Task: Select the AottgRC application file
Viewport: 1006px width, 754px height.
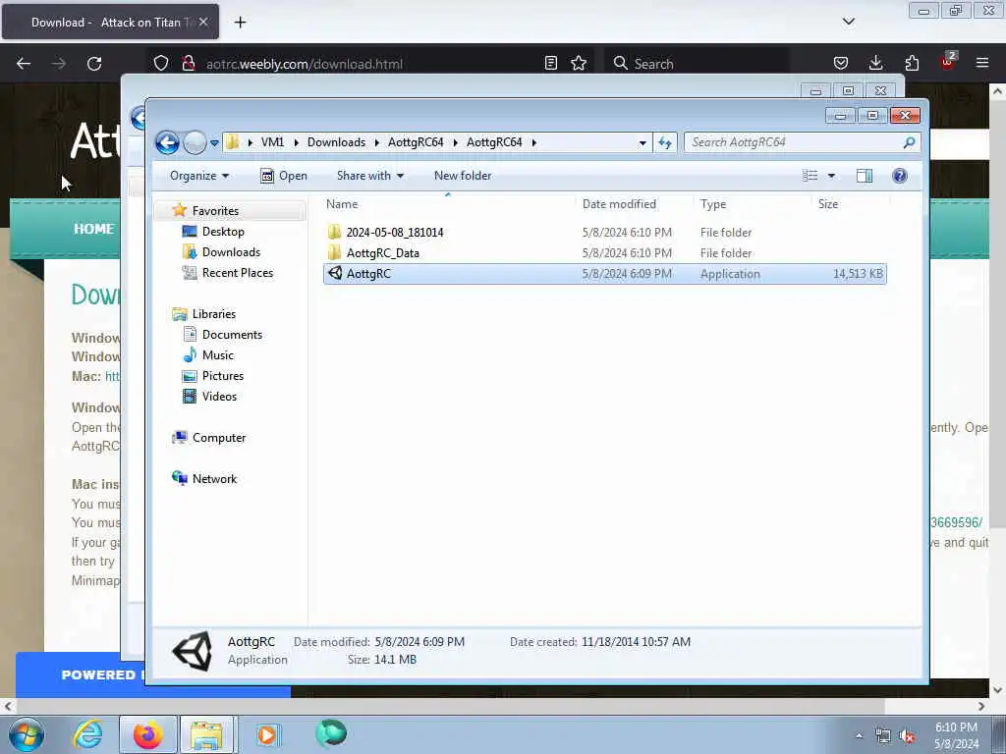Action: click(x=605, y=274)
